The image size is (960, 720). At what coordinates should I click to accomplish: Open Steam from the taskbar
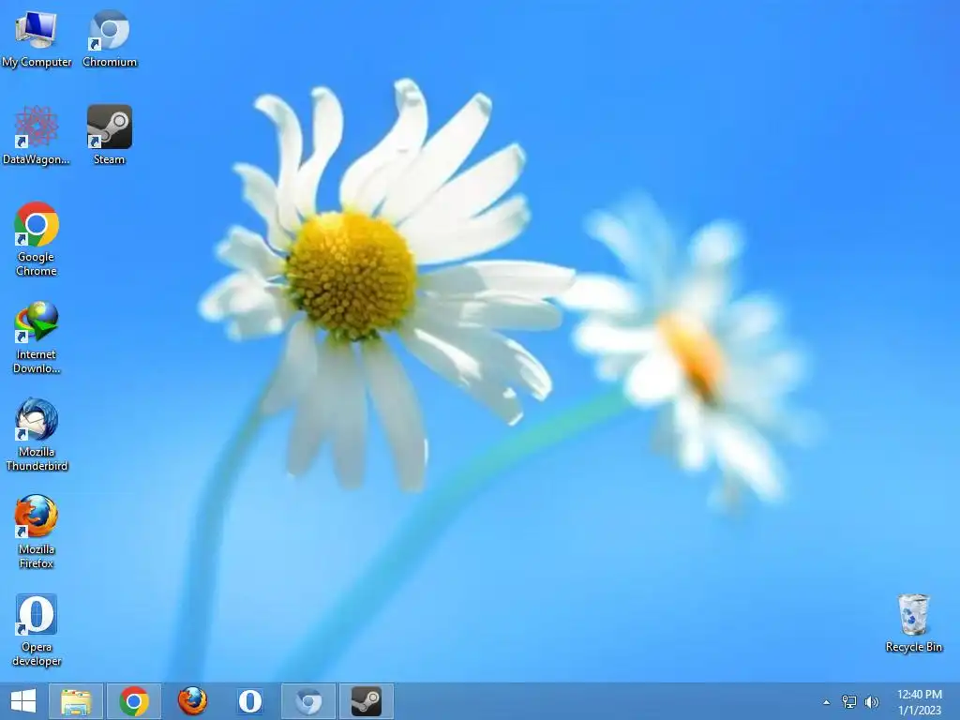click(x=367, y=701)
